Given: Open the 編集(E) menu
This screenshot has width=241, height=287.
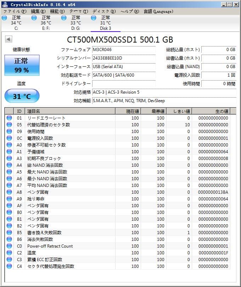Looking at the screenshot, I should click(38, 12).
